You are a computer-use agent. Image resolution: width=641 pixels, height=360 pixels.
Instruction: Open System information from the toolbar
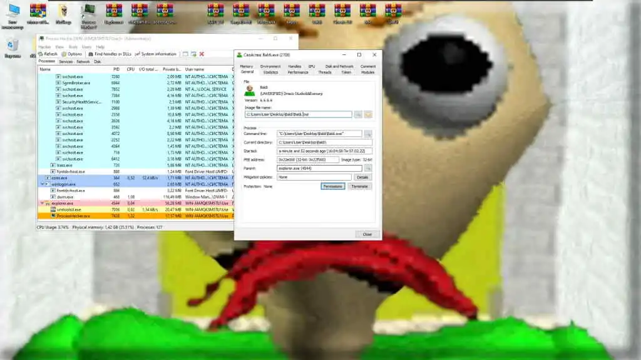point(155,54)
